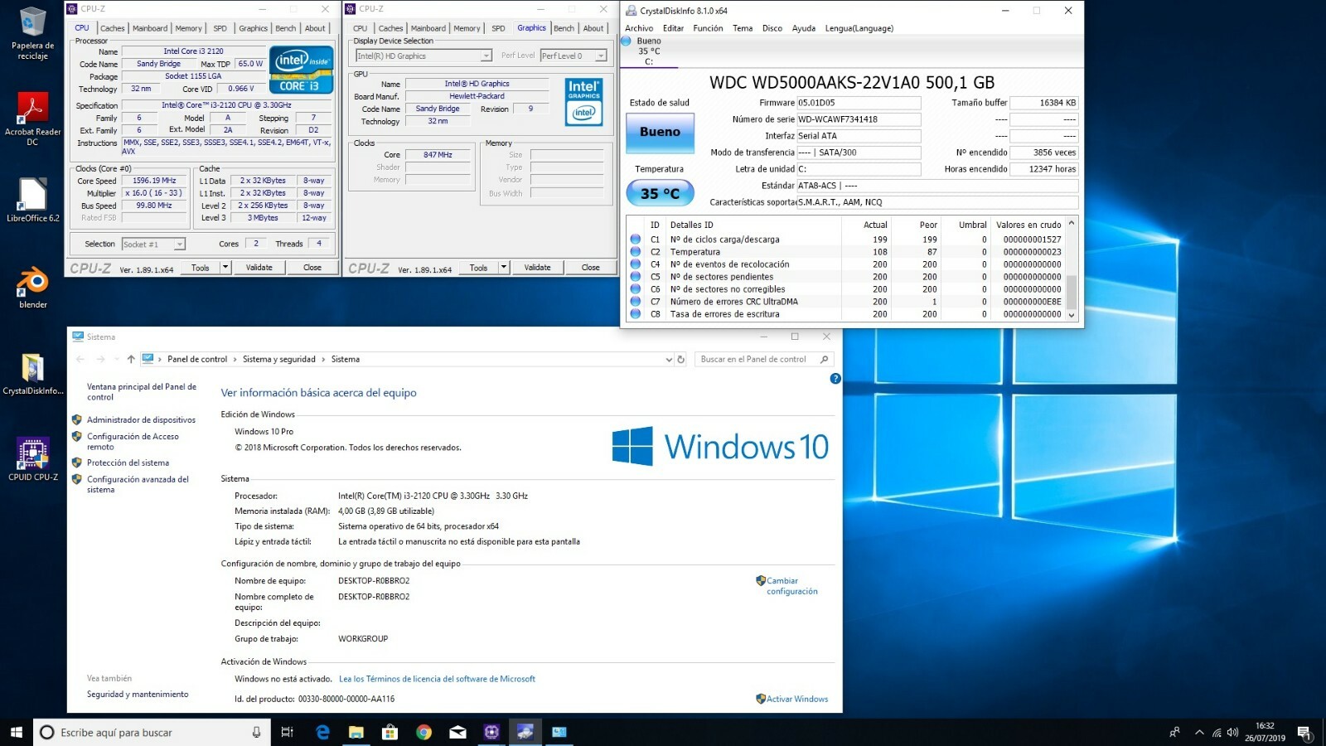
Task: Open Protección del sistema link
Action: [x=128, y=463]
